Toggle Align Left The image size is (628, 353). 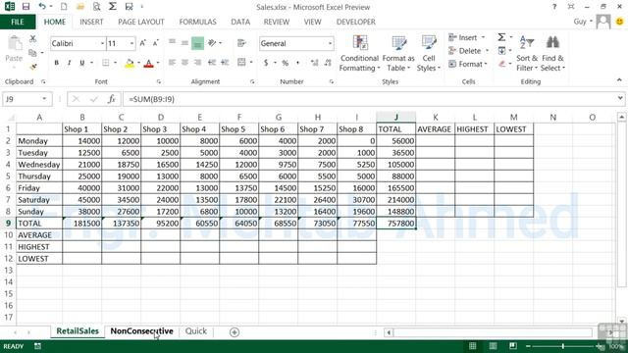(x=172, y=63)
